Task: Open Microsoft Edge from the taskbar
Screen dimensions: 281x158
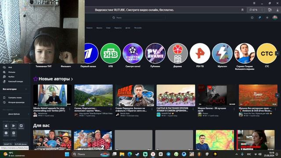Action: coord(130,154)
